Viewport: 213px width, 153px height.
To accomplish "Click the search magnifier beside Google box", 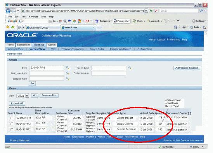I will tap(201, 11).
